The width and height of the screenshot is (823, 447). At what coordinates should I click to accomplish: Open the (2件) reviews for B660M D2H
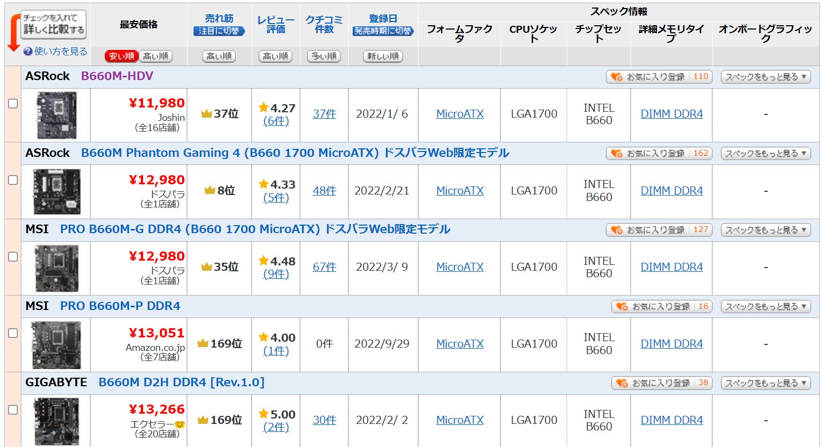[276, 427]
